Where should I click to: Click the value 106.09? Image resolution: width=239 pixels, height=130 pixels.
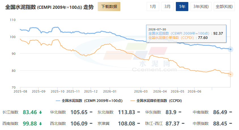coord(79,123)
